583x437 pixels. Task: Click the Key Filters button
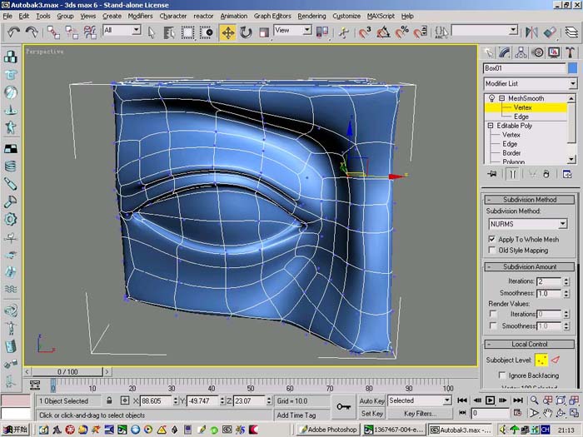(420, 413)
